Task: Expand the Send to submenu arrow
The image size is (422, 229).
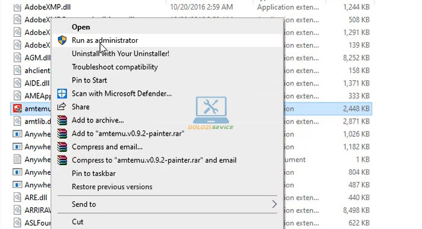Action: 274,204
